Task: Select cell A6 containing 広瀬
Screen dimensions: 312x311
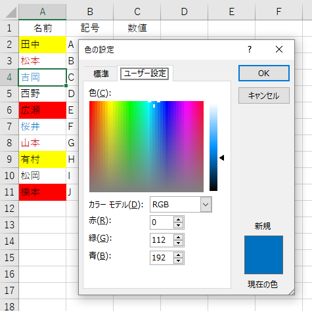Action: pos(43,110)
